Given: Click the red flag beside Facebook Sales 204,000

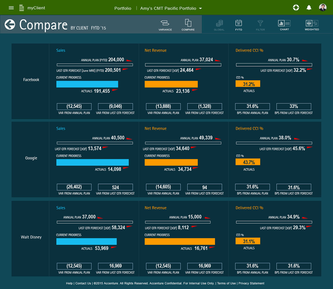Looking at the screenshot, I should 129,60.
